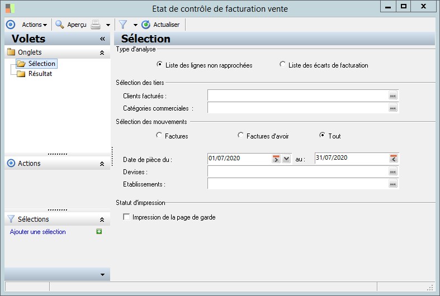Open the Résultat tab in tree
The height and width of the screenshot is (296, 440).
tap(40, 74)
